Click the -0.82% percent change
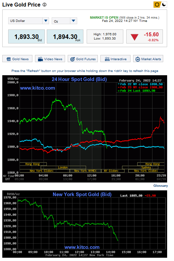174x261 pixels. [x=153, y=40]
